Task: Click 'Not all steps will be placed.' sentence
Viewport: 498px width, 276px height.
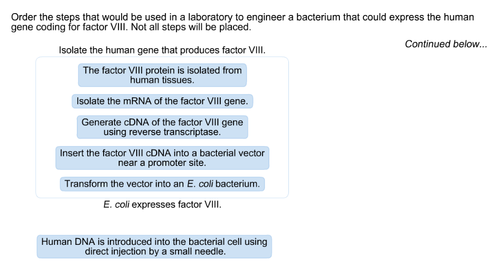Action: pos(191,27)
